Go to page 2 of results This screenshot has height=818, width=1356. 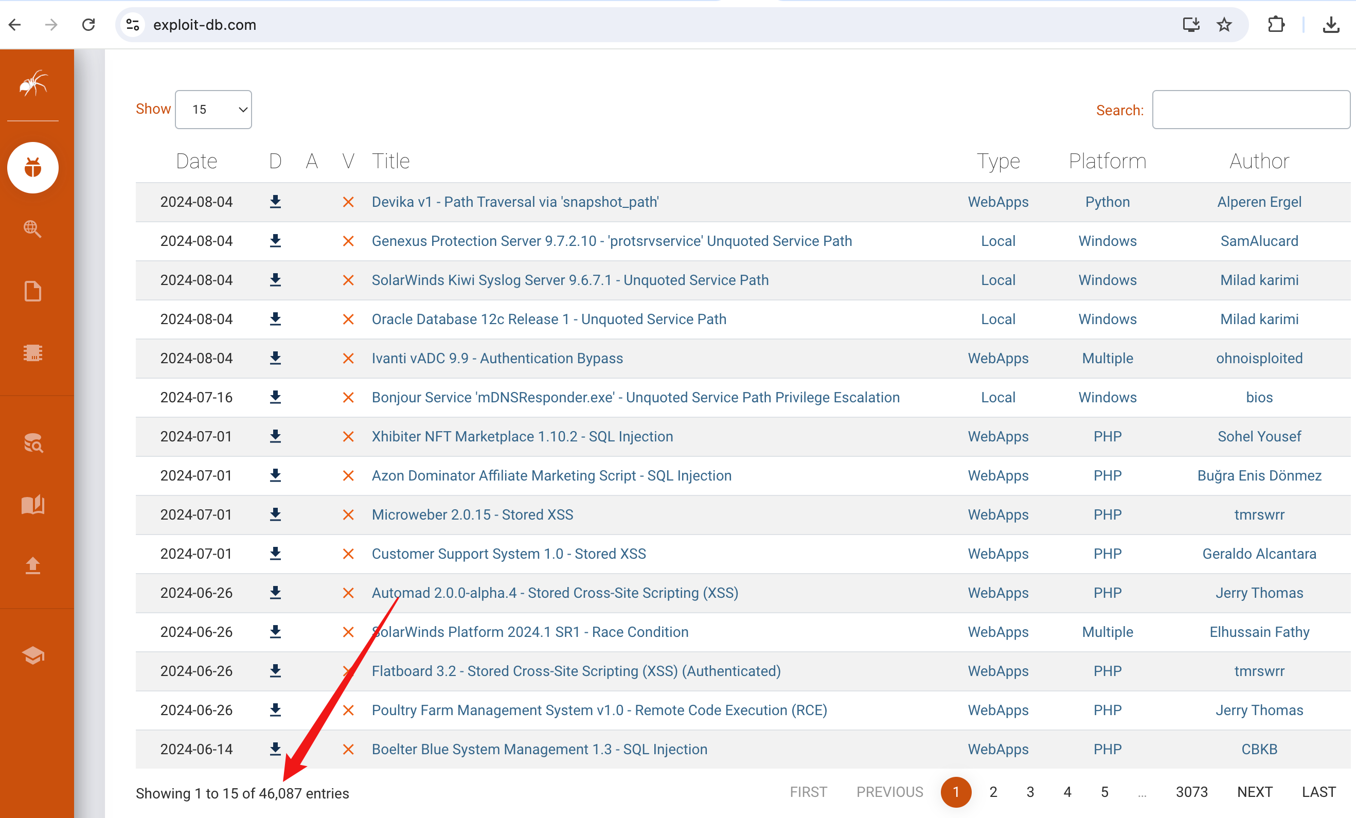[993, 792]
